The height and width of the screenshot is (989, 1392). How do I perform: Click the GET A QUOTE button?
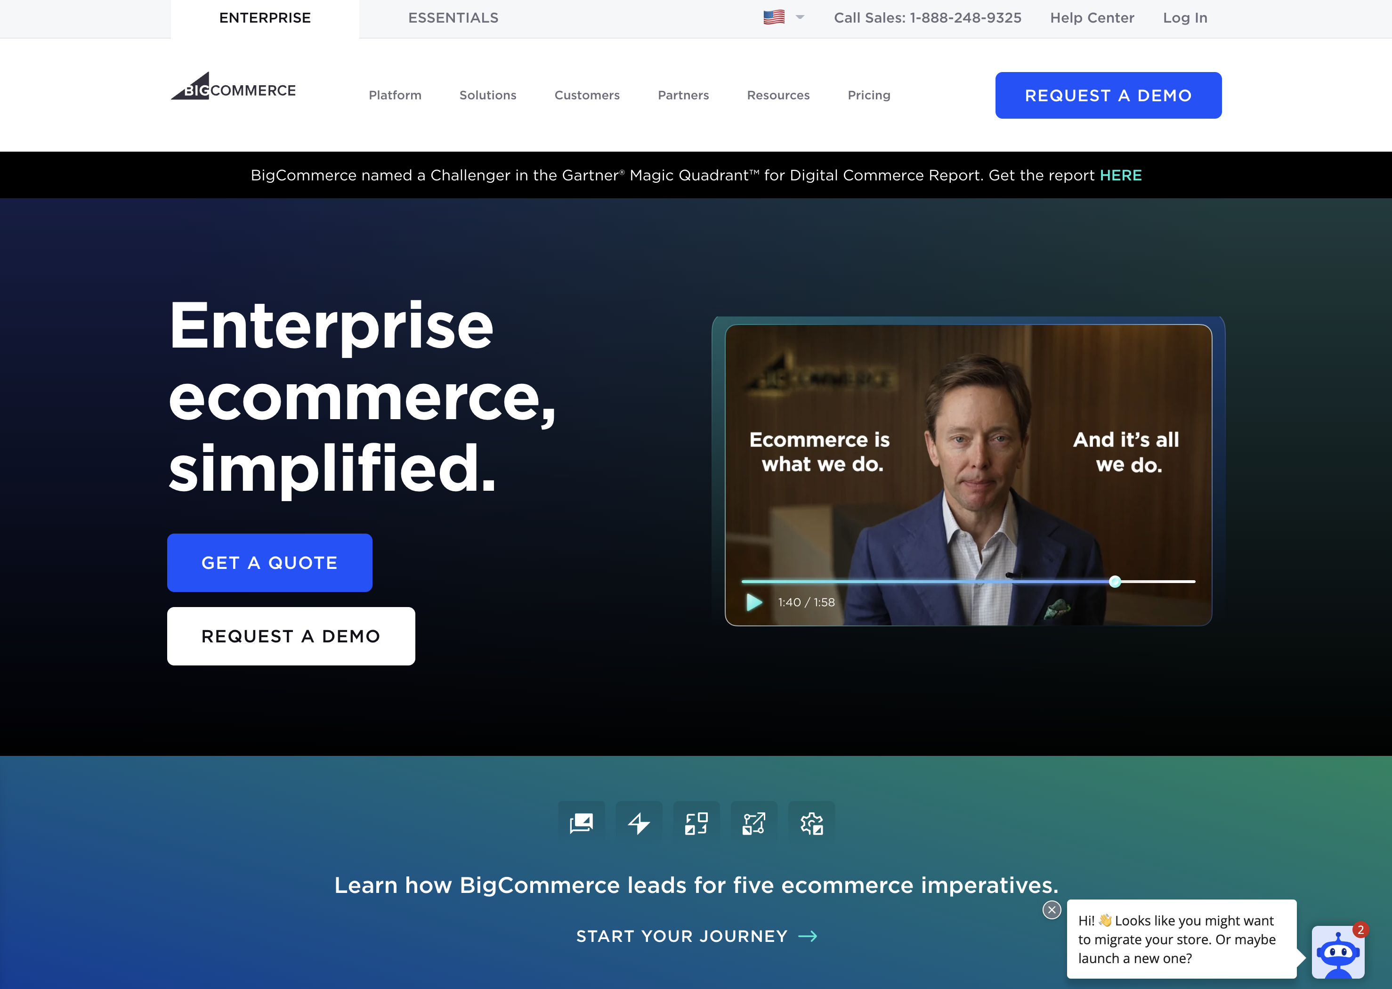click(x=270, y=562)
